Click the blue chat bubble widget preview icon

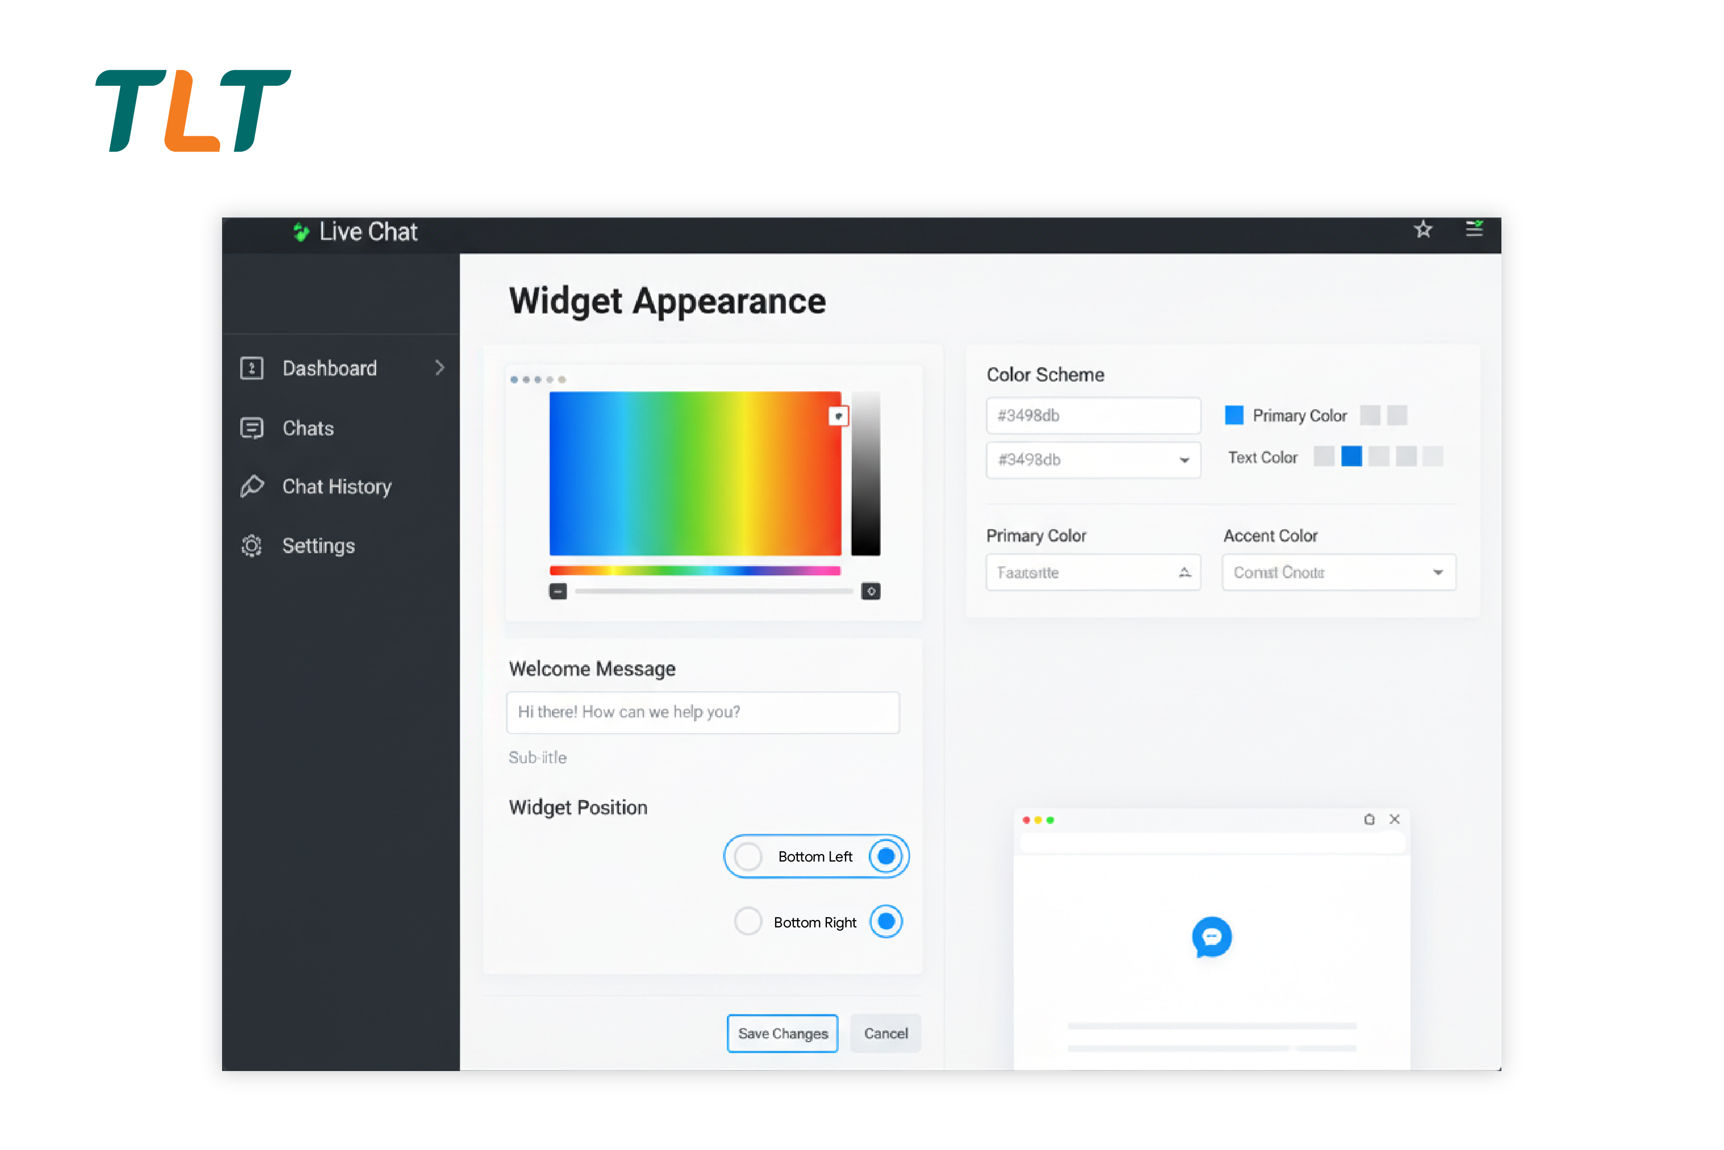point(1211,936)
